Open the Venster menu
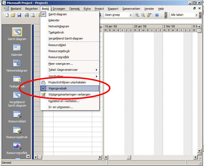204x166 pixels. pos(149,9)
